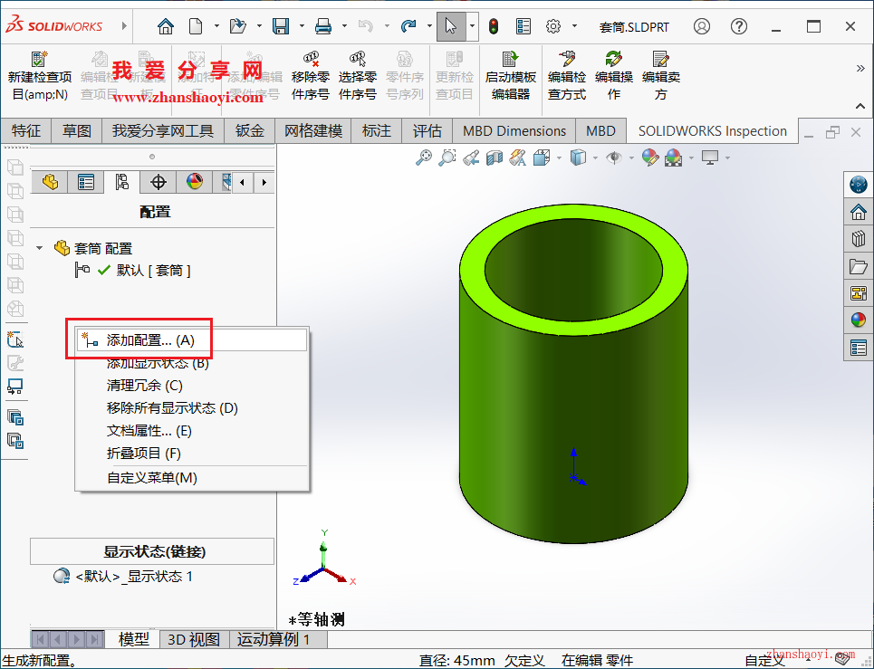
Task: Select 添加配置... (A) menu item
Action: tap(192, 340)
